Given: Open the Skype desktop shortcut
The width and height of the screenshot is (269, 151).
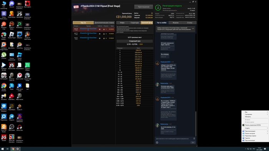Looking at the screenshot, I should point(12,87).
